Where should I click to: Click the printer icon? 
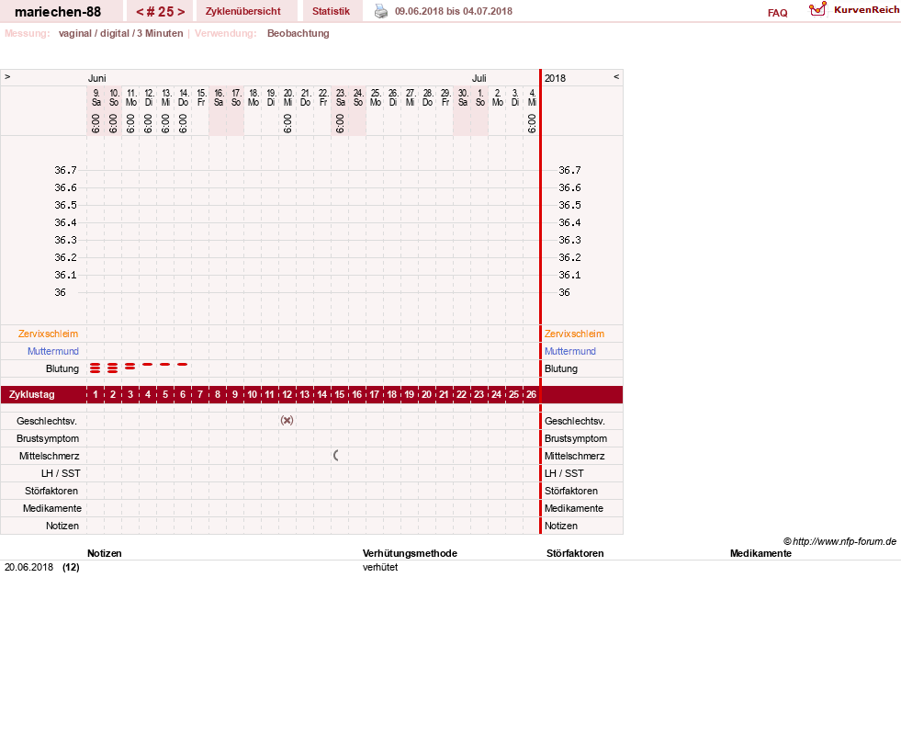pyautogui.click(x=381, y=11)
